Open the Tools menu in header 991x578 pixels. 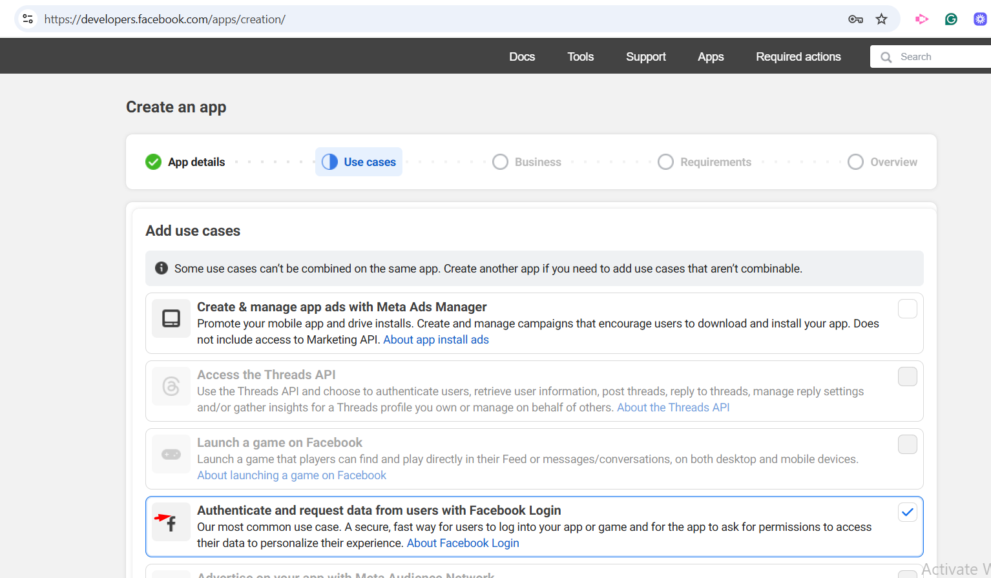(x=580, y=57)
